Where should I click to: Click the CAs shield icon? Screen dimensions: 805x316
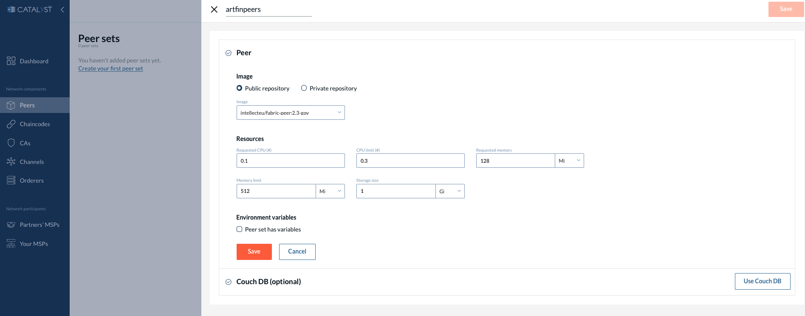[x=11, y=143]
